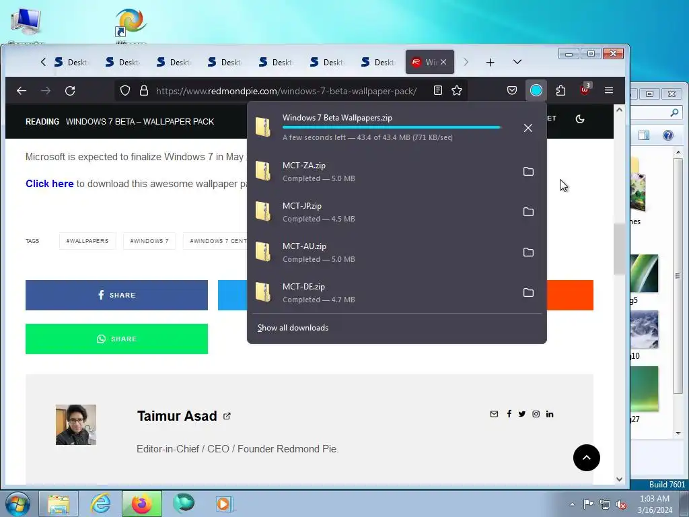Image resolution: width=689 pixels, height=517 pixels.
Task: Switch to the seventh Deskt tab
Action: (x=377, y=63)
